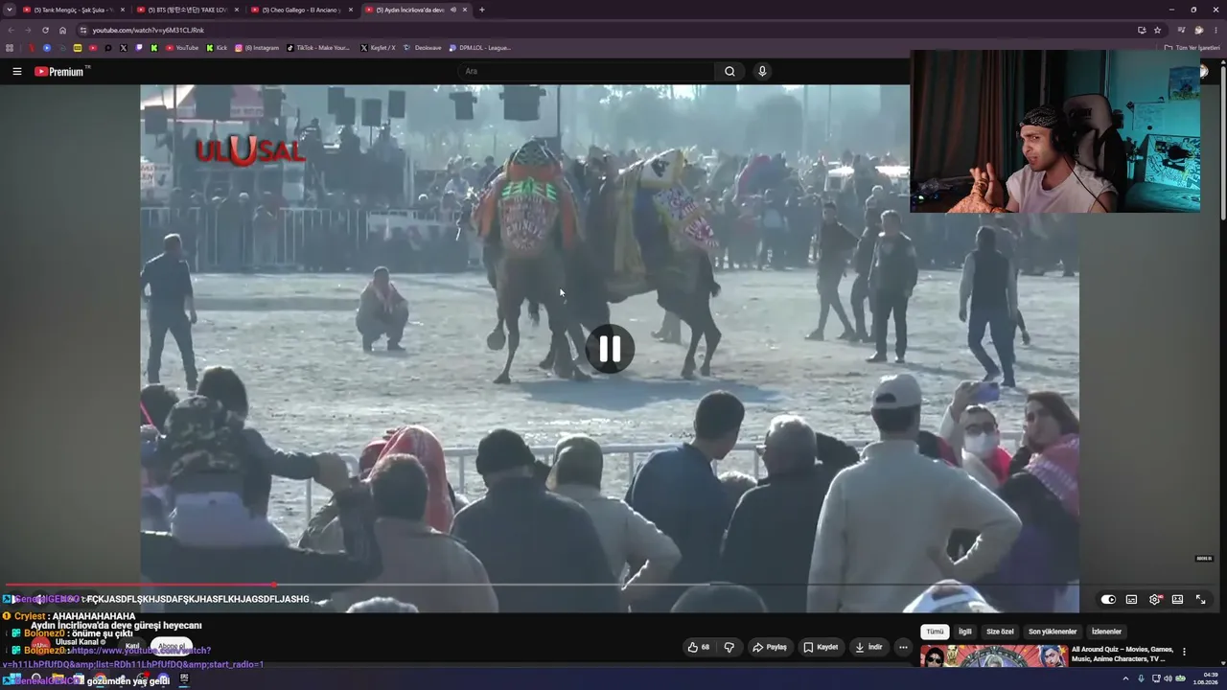Open a new browser tab

coord(481,10)
